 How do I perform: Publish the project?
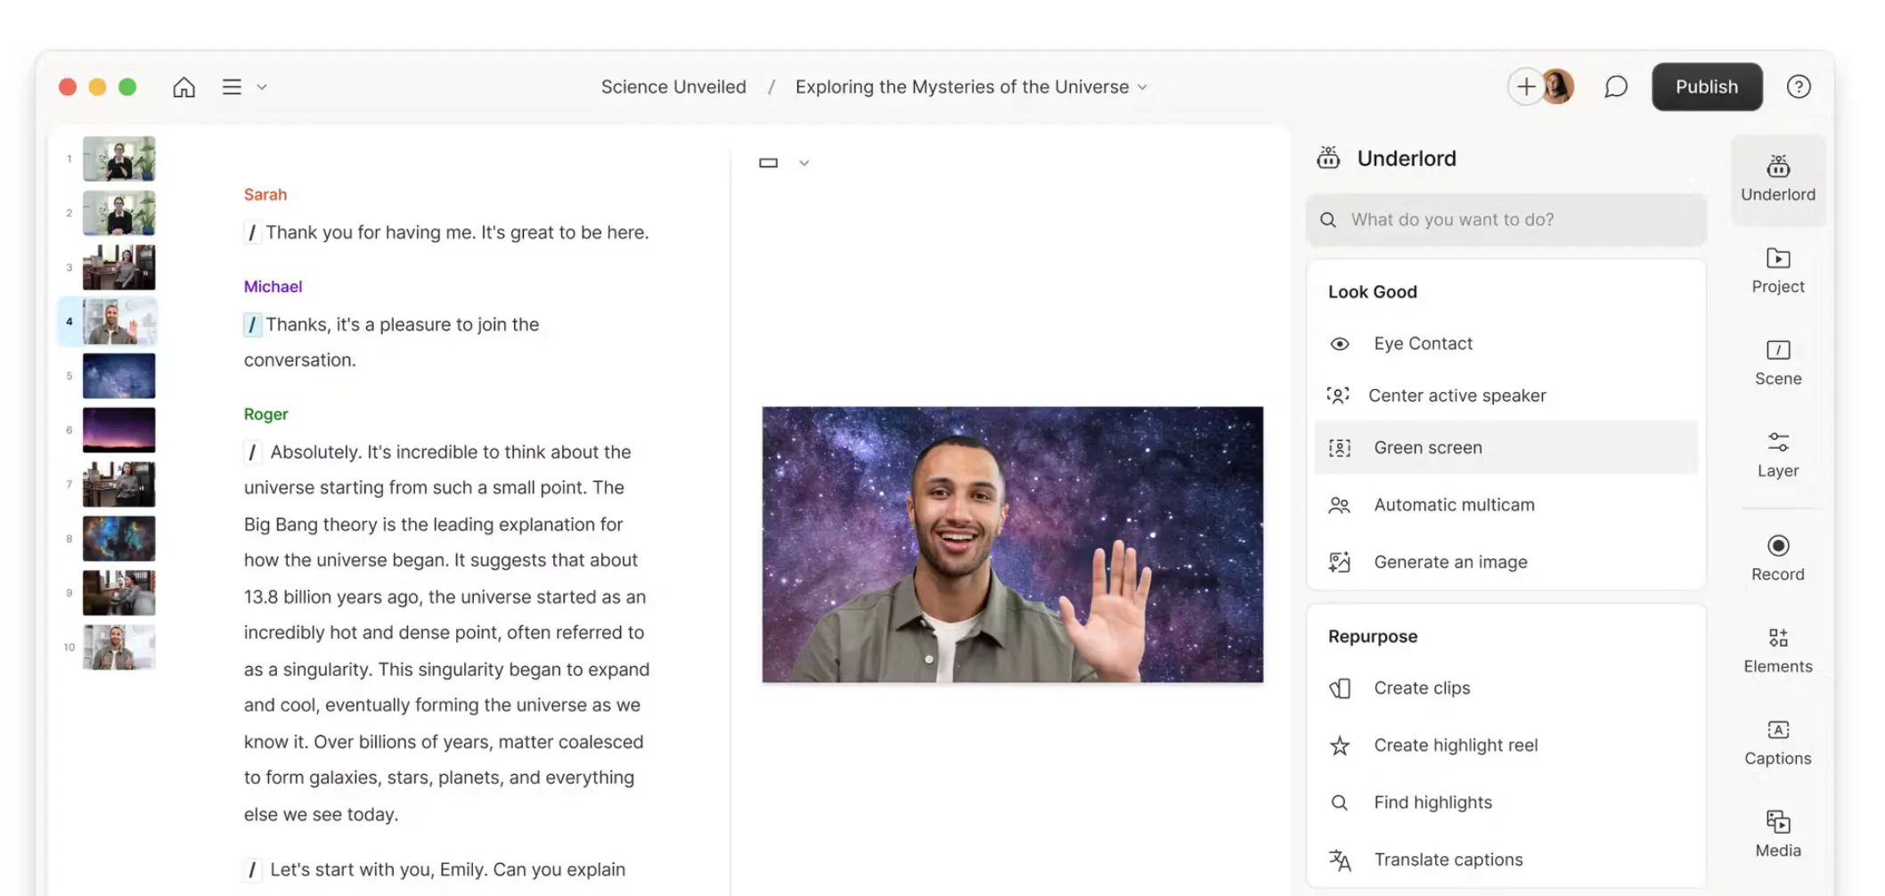click(1706, 86)
